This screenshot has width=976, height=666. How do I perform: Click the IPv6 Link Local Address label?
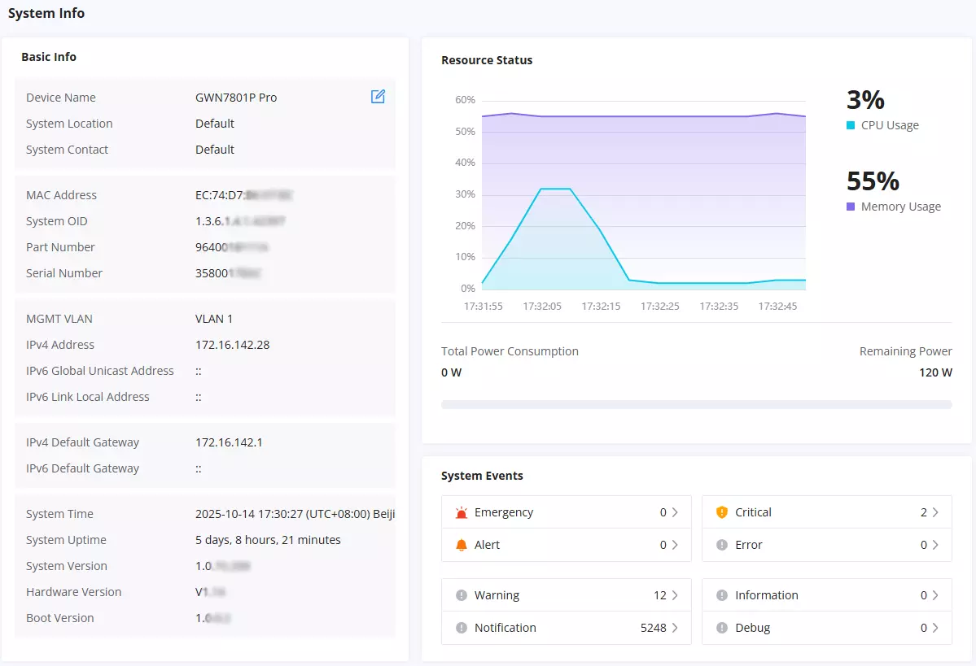click(88, 397)
